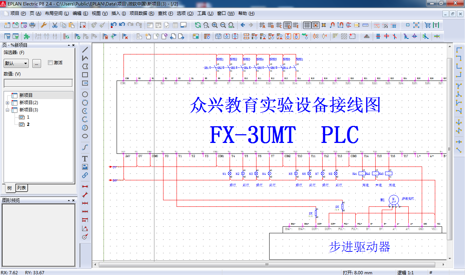The height and width of the screenshot is (275, 465).
Task: Select the Ellipse drawing tool
Action: click(85, 136)
